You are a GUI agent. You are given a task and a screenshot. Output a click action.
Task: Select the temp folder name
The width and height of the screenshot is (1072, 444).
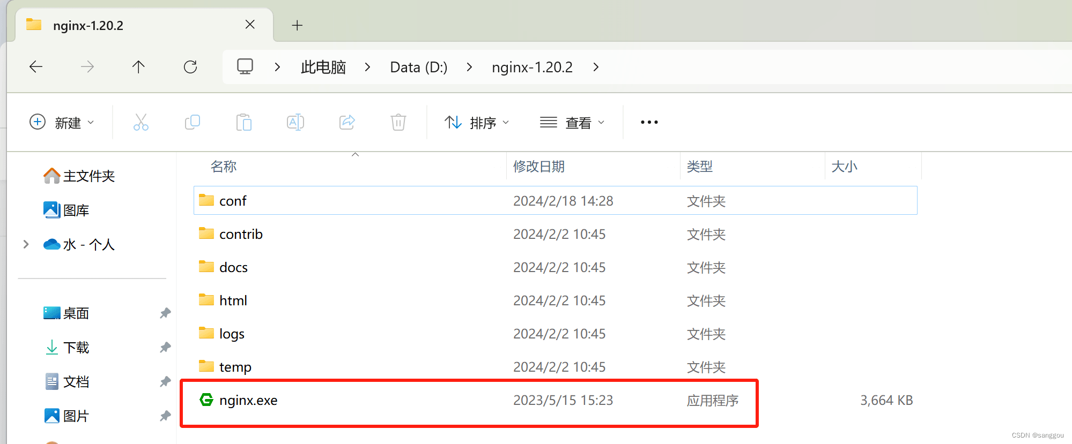(x=235, y=367)
